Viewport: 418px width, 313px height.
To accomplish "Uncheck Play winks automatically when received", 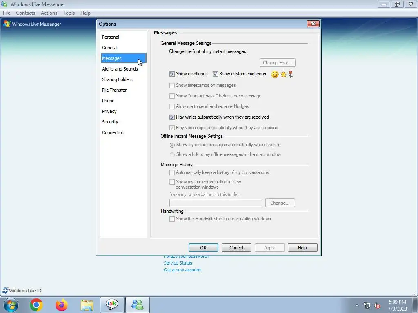I will coord(172,117).
